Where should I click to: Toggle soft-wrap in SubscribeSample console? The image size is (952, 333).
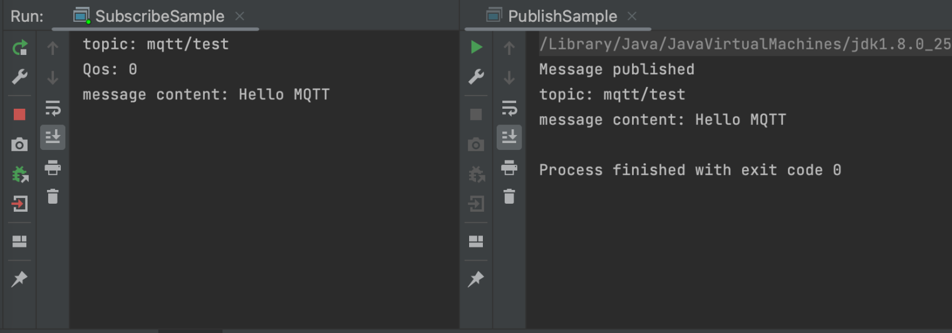(x=53, y=108)
